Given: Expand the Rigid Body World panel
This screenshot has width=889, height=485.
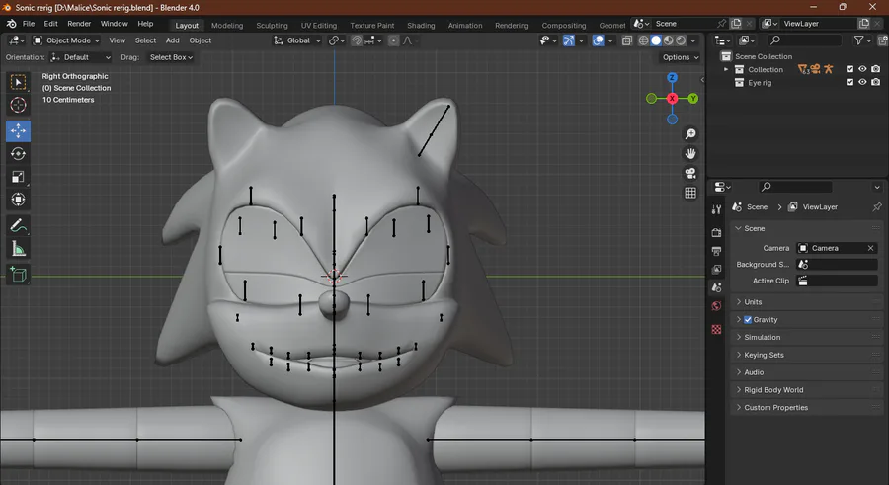Looking at the screenshot, I should [773, 390].
